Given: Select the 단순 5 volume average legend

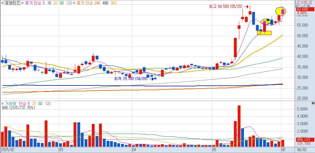Looking at the screenshot, I should [x=24, y=104].
